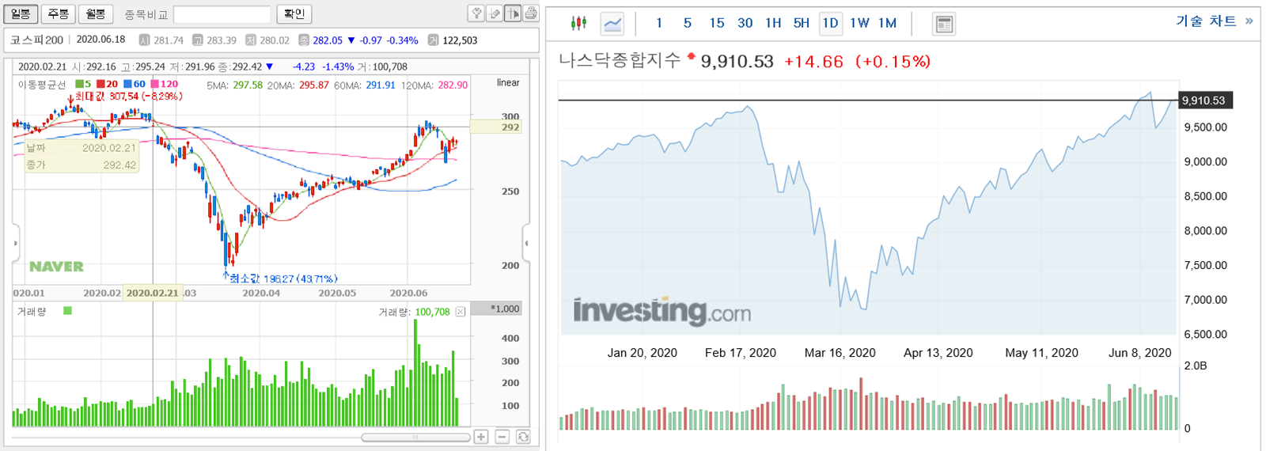Choose the 1D interval
This screenshot has width=1266, height=451.
pyautogui.click(x=830, y=23)
